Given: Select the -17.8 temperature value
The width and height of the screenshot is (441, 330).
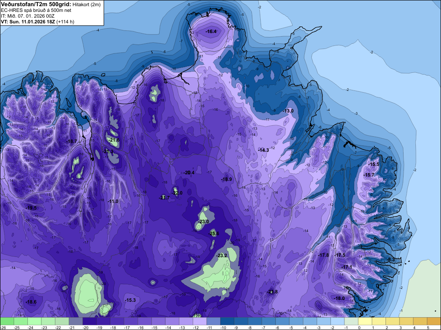Looking at the screenshot, I should (x=323, y=255).
